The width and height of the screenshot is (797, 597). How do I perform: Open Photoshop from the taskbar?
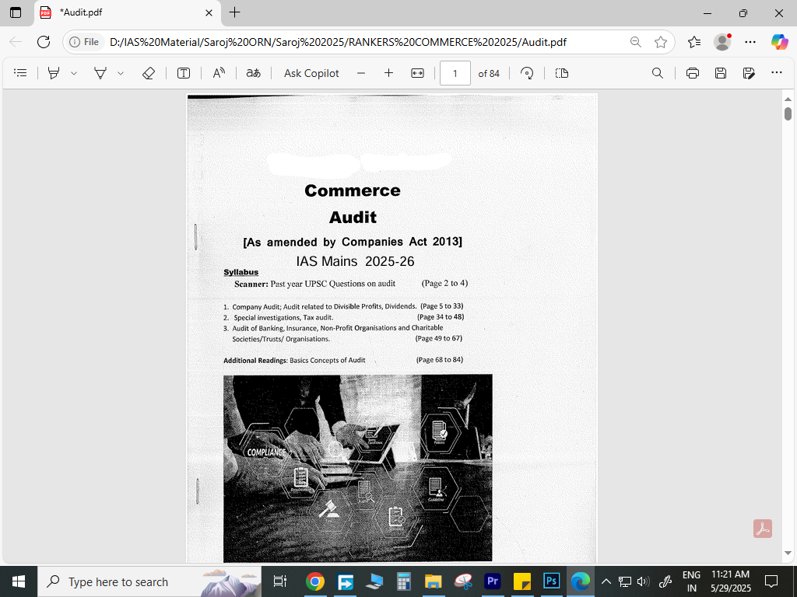point(552,581)
